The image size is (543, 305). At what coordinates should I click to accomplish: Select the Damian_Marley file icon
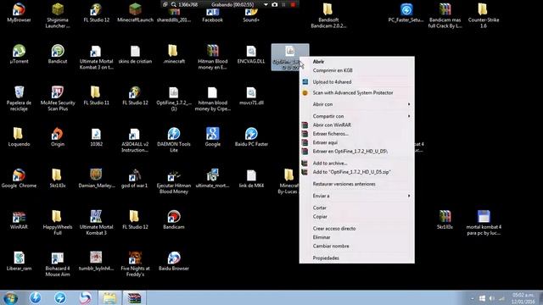96,179
